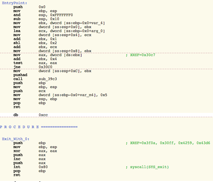Select the 0x4259 cross-reference address
This screenshot has width=213, height=182.
(188, 143)
